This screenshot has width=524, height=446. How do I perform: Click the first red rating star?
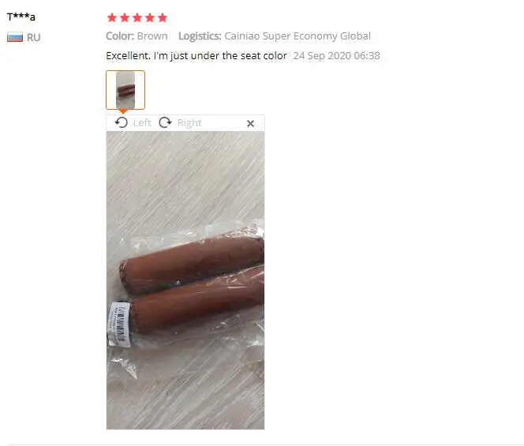point(112,17)
